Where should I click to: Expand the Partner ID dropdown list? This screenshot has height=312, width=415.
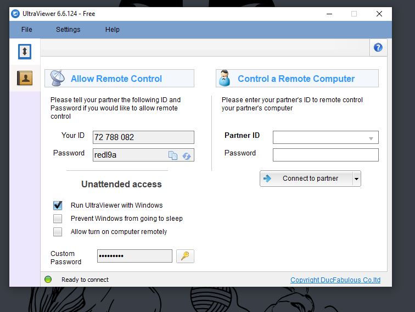pyautogui.click(x=371, y=138)
